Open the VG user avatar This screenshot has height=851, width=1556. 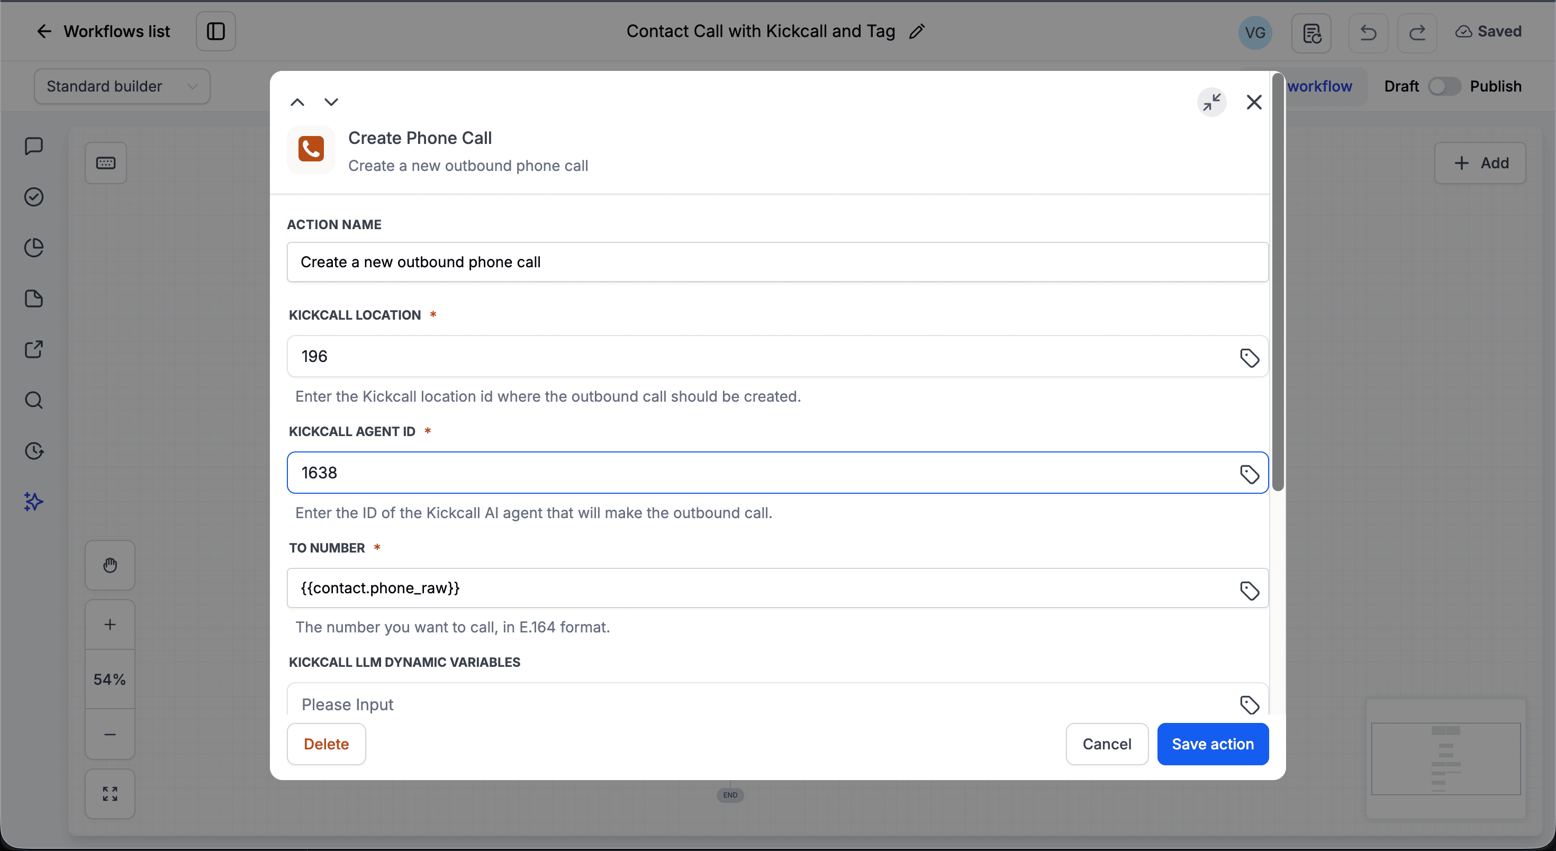click(x=1255, y=33)
